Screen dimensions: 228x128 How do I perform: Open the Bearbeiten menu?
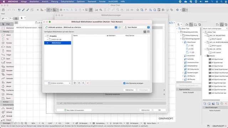(34, 1)
